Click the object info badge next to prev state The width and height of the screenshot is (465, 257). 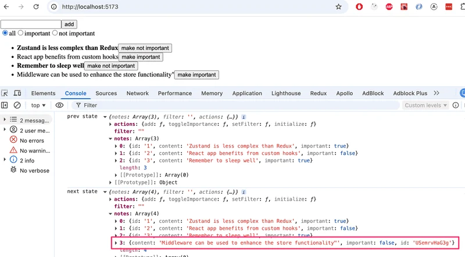244,117
